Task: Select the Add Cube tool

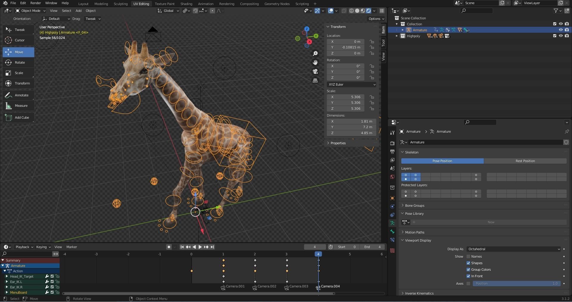Action: (x=18, y=118)
